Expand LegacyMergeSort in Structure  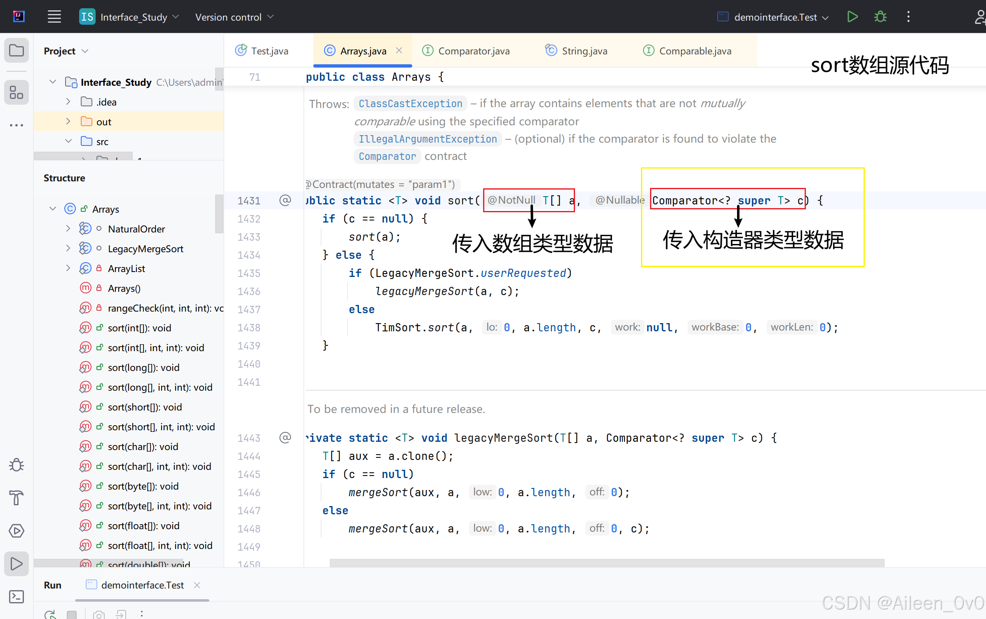pos(68,248)
